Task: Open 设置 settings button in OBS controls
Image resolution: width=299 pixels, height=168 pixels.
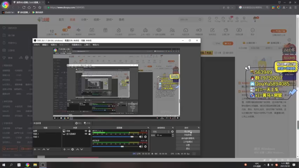Action: 188,145
